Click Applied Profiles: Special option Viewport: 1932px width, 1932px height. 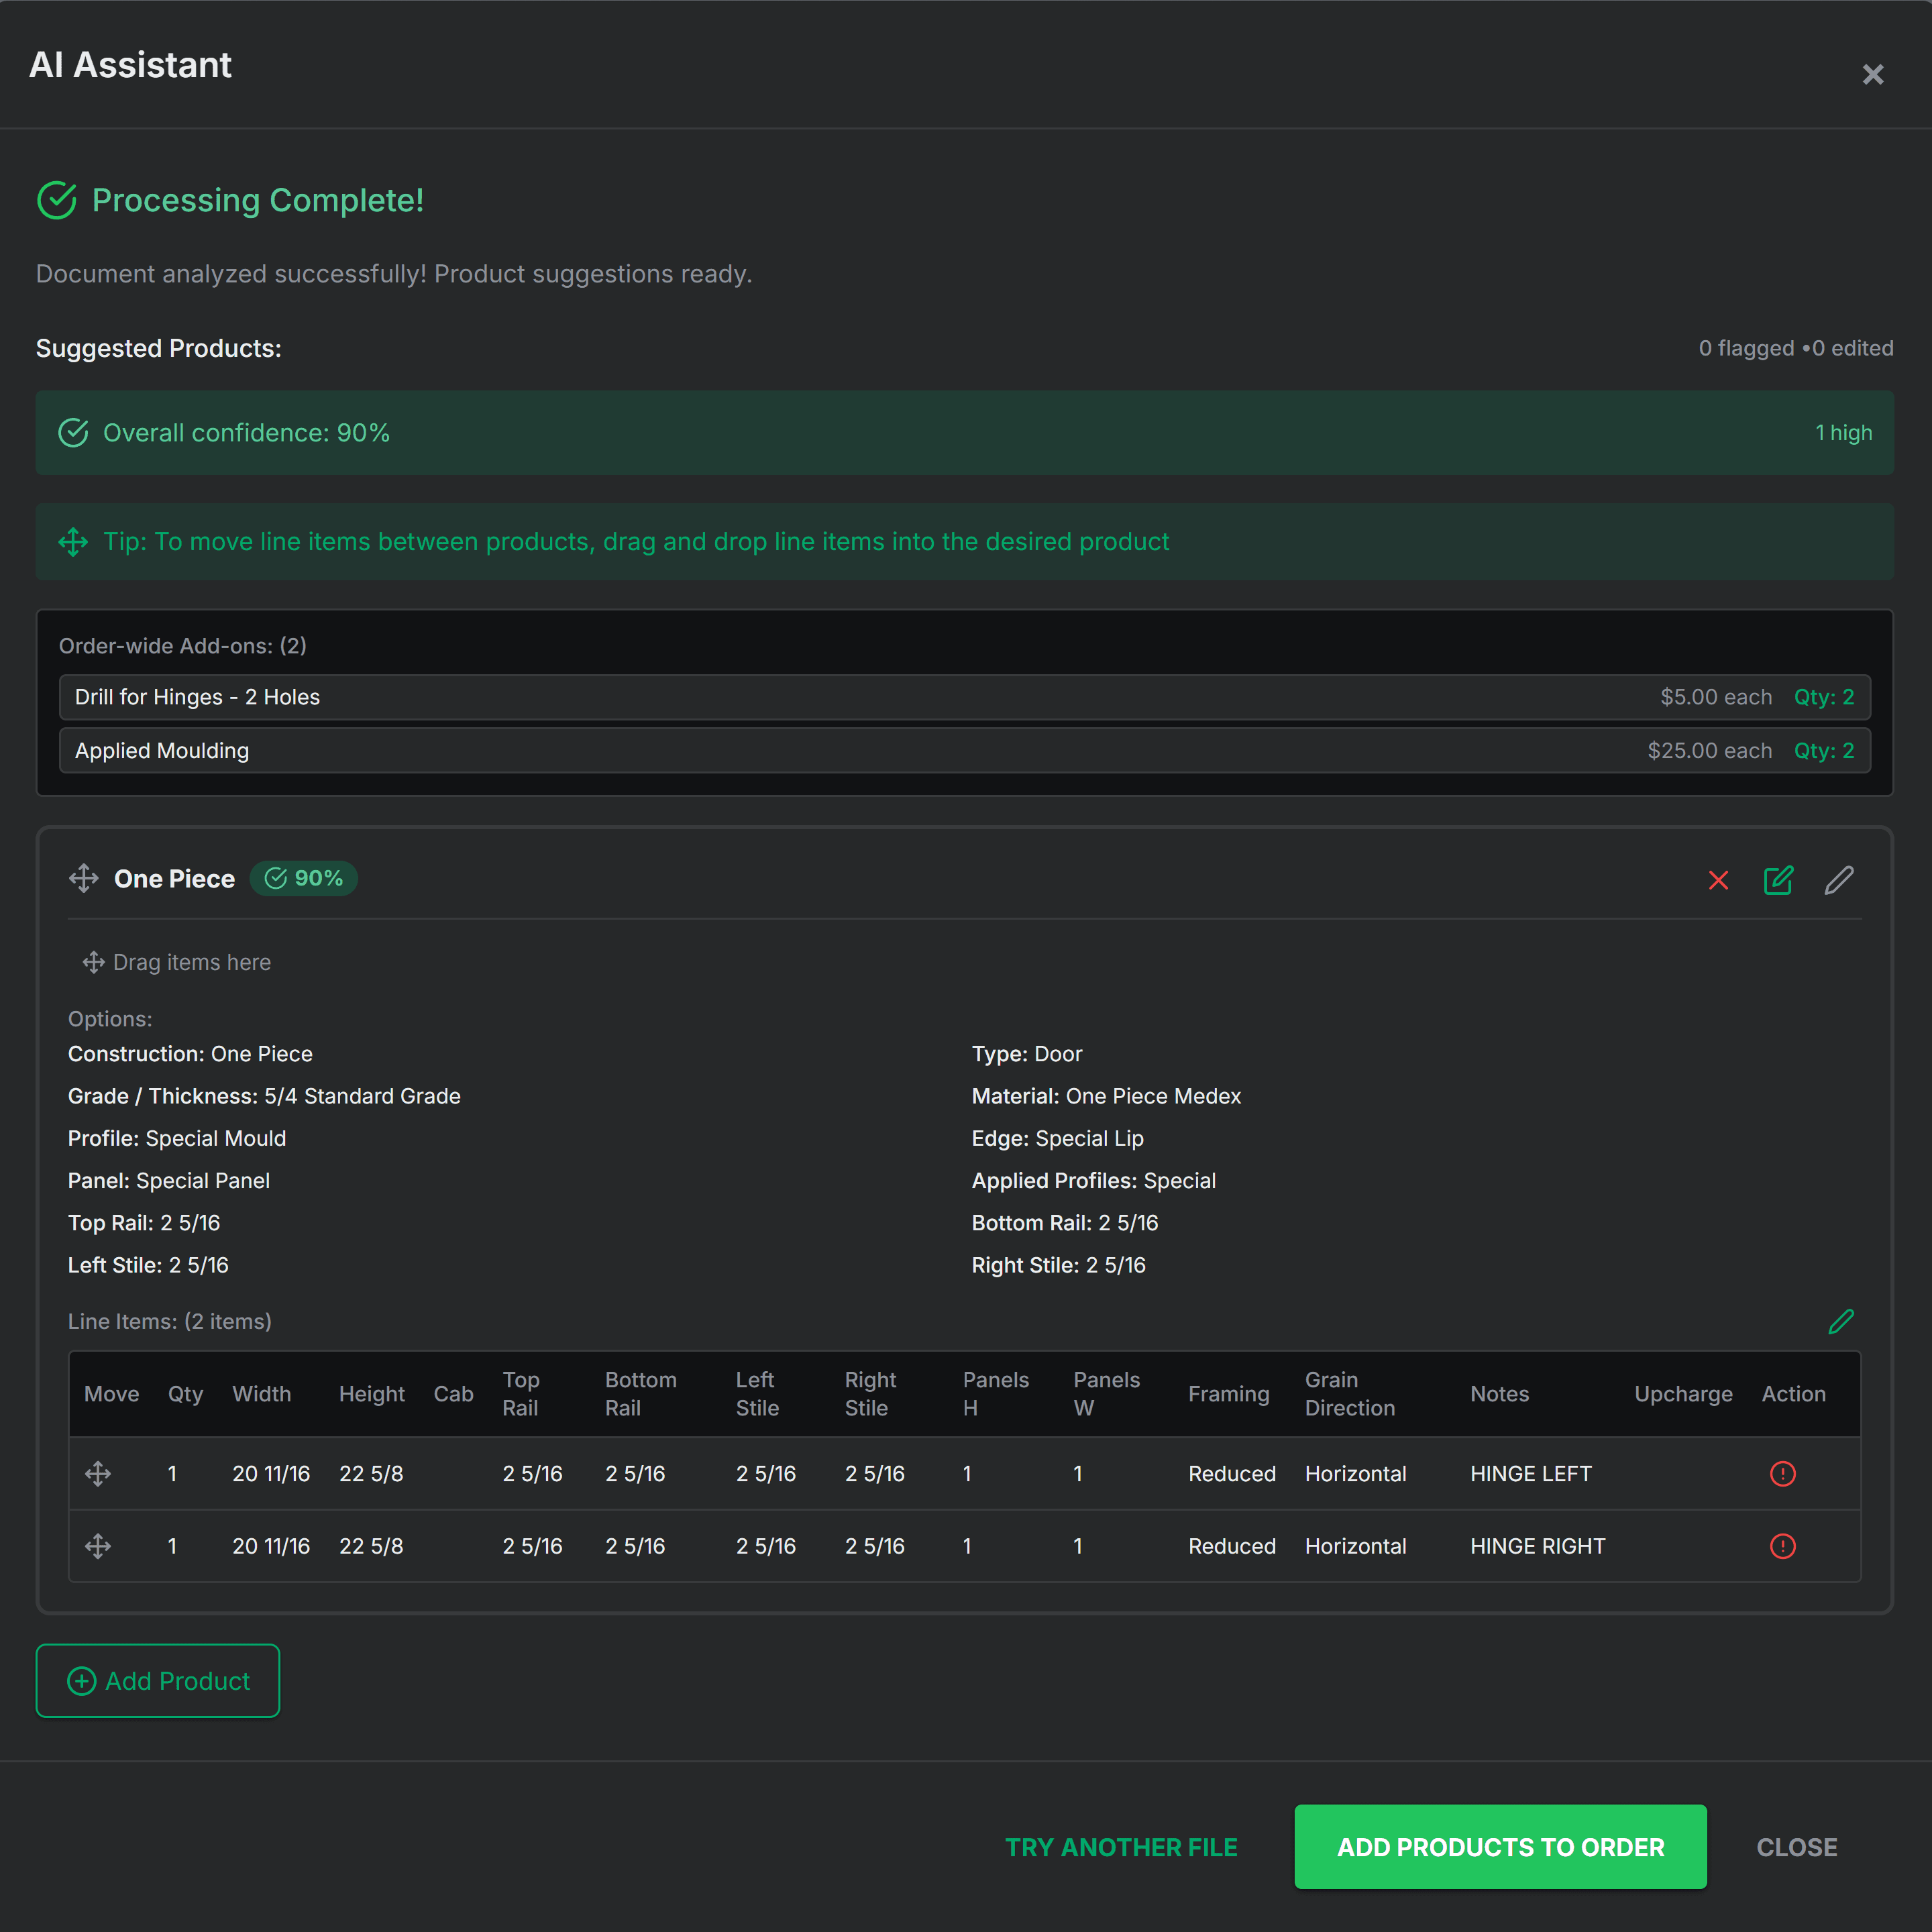1094,1180
